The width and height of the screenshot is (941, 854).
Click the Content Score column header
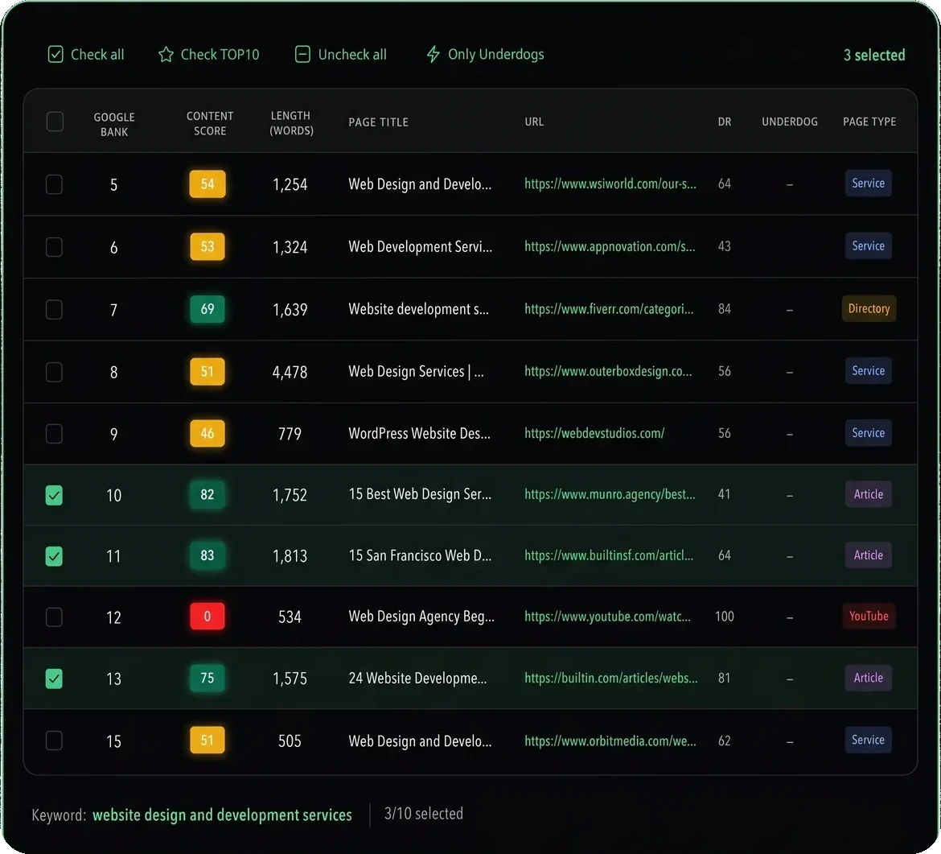pos(209,123)
